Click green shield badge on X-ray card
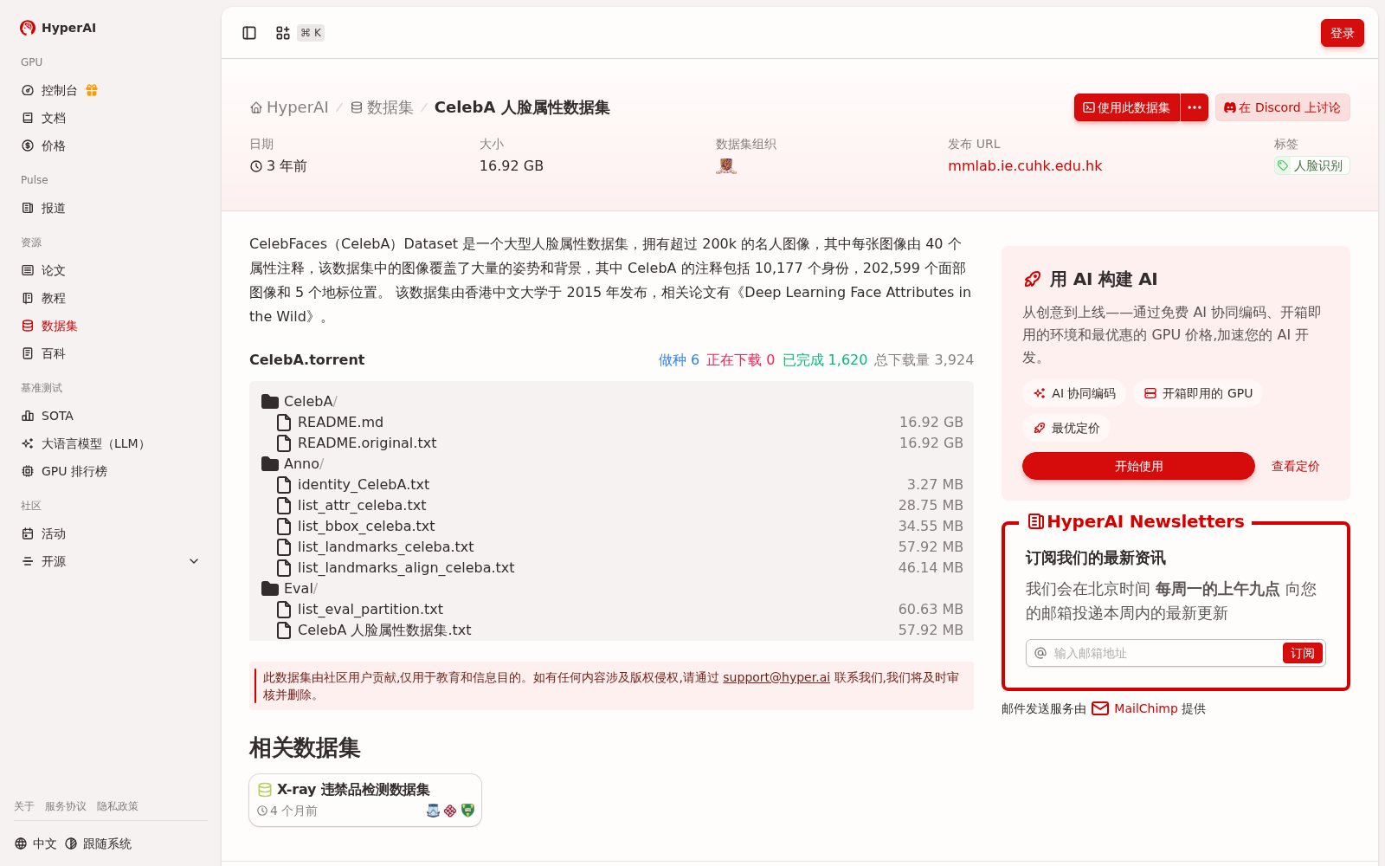 [468, 811]
